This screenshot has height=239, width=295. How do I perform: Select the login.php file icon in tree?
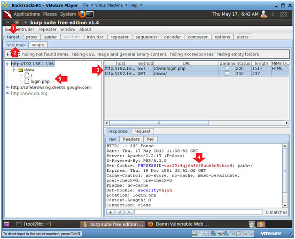coord(27,81)
